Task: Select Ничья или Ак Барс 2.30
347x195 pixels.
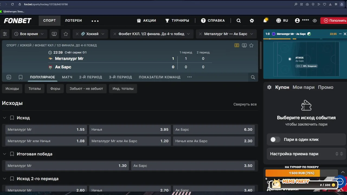Action: [x=214, y=141]
